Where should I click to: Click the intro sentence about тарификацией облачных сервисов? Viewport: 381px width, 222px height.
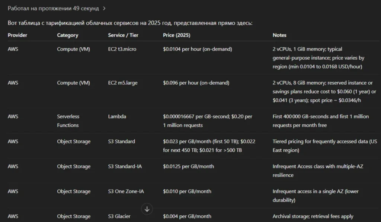(130, 23)
